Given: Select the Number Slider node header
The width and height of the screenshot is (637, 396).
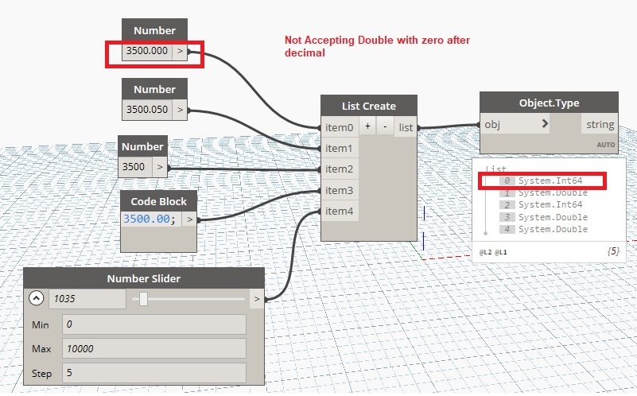Looking at the screenshot, I should pyautogui.click(x=144, y=278).
